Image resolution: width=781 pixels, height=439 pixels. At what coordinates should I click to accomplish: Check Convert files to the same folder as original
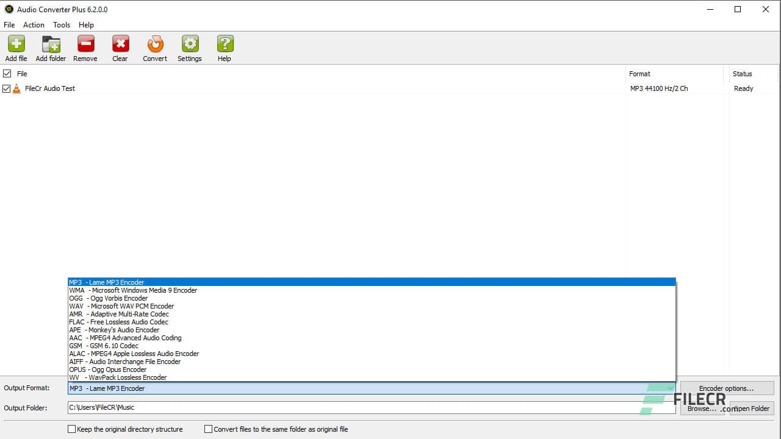tap(208, 429)
